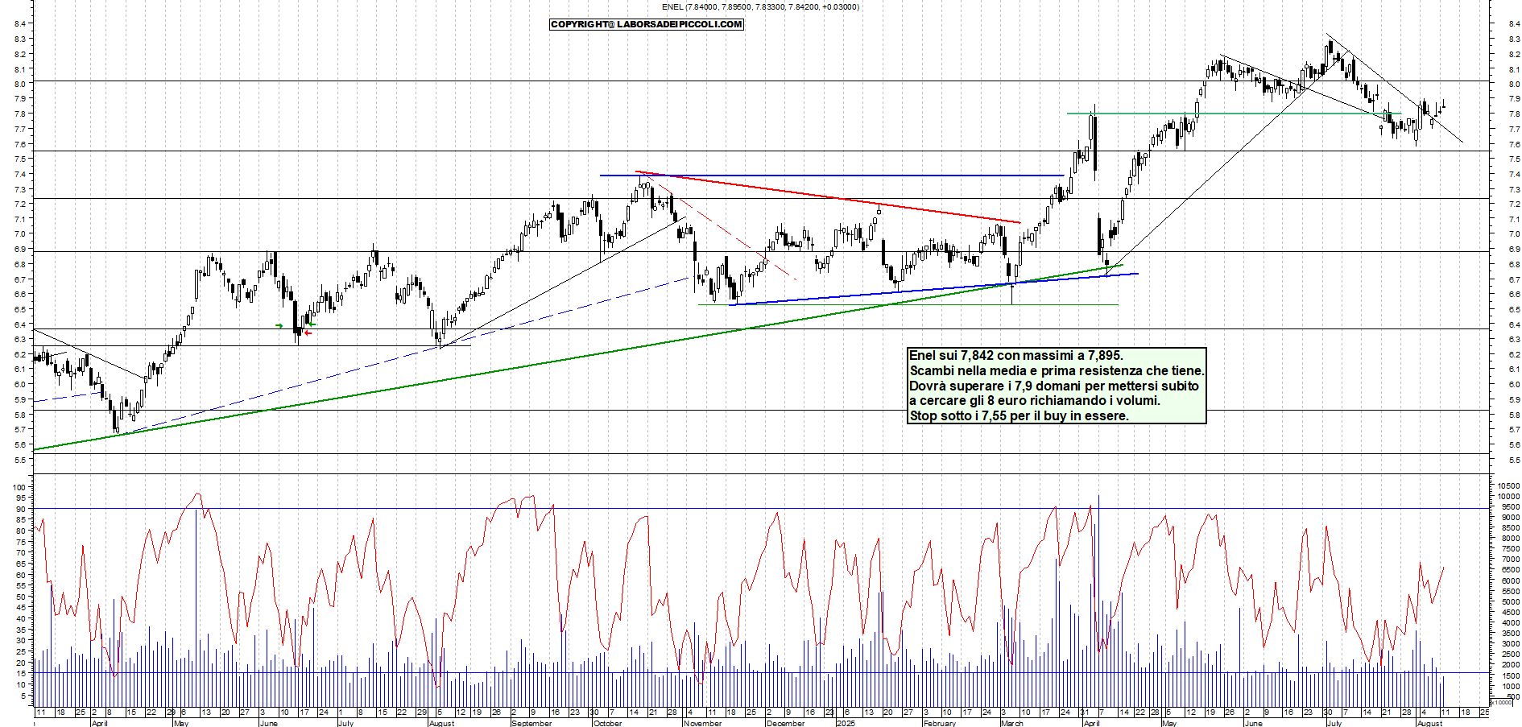Image resolution: width=1522 pixels, height=727 pixels.
Task: Select the December label on the date axis
Action: coord(785,723)
